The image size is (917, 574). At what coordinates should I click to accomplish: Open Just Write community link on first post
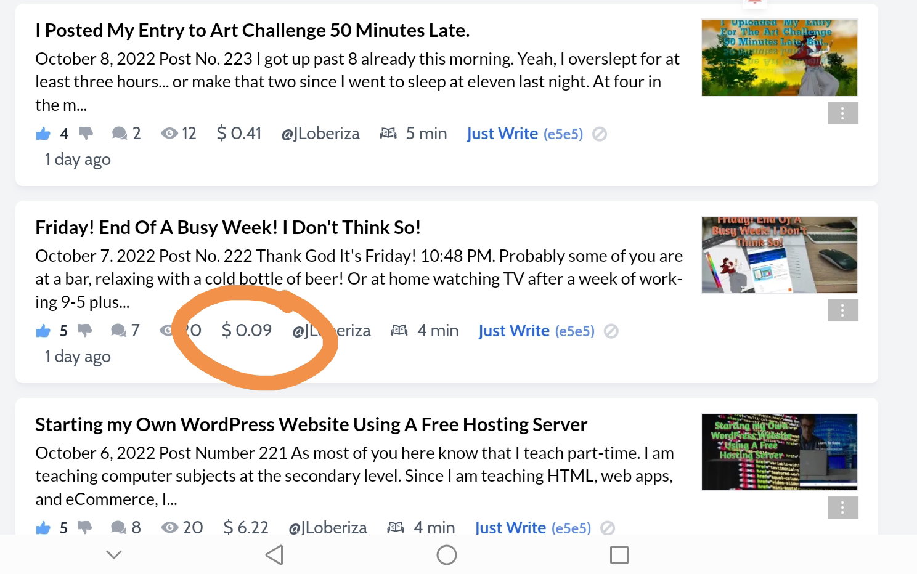tap(502, 134)
